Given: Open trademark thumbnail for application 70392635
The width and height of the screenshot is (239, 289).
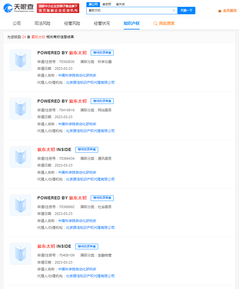Looking at the screenshot, I should [x=20, y=60].
